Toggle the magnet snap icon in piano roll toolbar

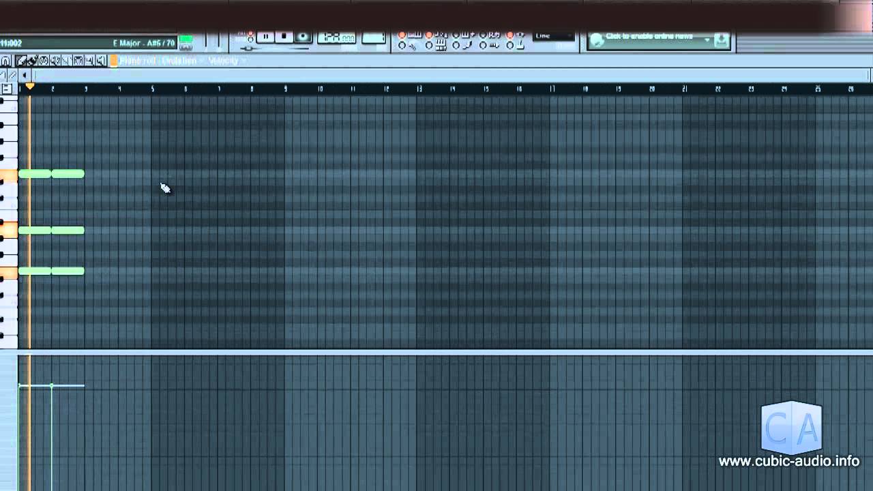[5, 61]
